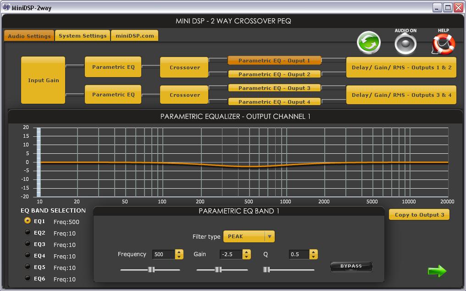Open the lower Crossover block
This screenshot has height=291, width=466.
coord(184,95)
